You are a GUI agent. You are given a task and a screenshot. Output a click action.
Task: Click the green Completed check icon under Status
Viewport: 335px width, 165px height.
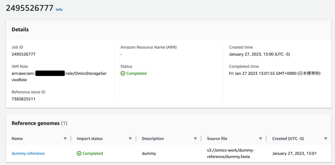click(x=122, y=73)
